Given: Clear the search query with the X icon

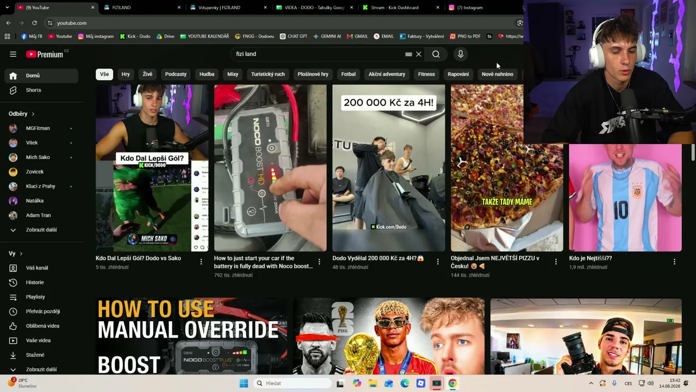Looking at the screenshot, I should pyautogui.click(x=419, y=54).
